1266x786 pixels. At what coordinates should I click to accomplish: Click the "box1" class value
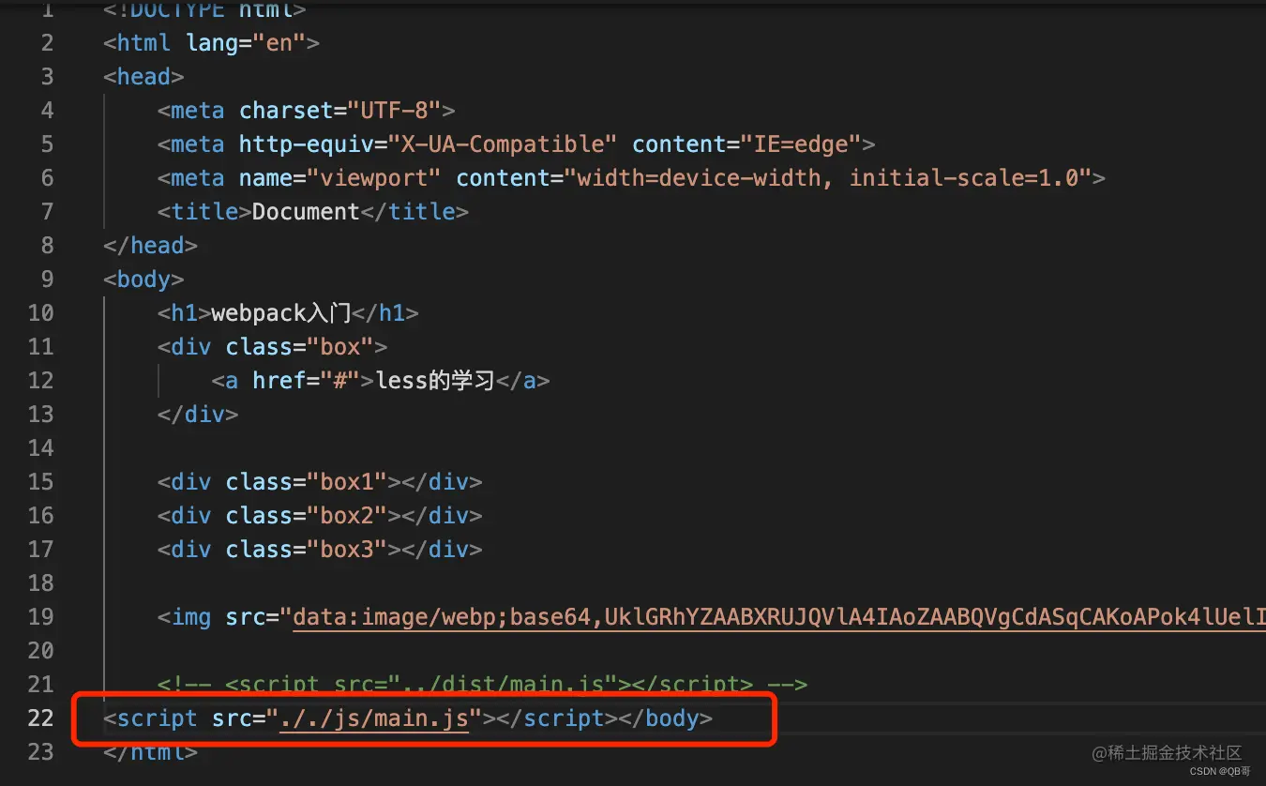[347, 482]
